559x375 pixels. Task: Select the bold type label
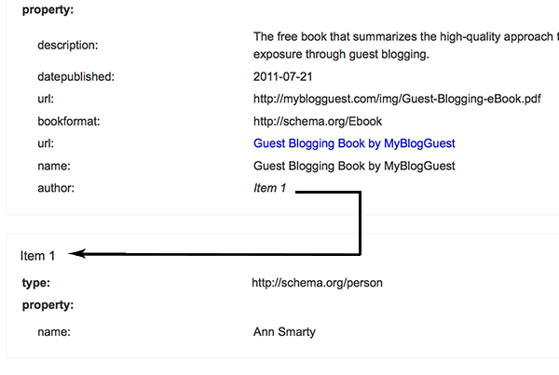point(36,283)
